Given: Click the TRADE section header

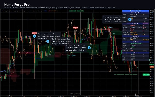Looking at the screenshot, I should pos(136,42).
